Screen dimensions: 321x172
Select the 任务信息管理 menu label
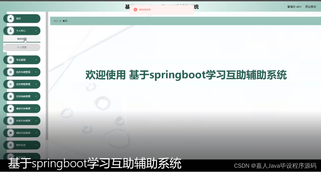[x=23, y=97]
